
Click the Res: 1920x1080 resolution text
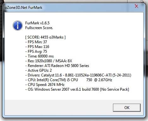point(40,61)
